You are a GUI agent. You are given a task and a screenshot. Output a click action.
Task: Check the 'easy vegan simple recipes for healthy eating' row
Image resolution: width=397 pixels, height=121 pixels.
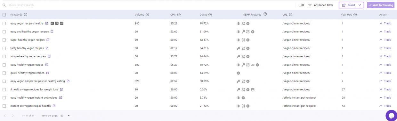click(4, 81)
